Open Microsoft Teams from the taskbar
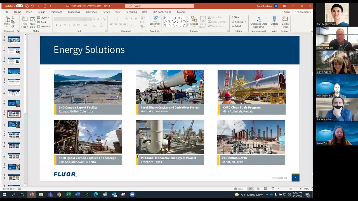This screenshot has width=358, height=201. pyautogui.click(x=50, y=195)
